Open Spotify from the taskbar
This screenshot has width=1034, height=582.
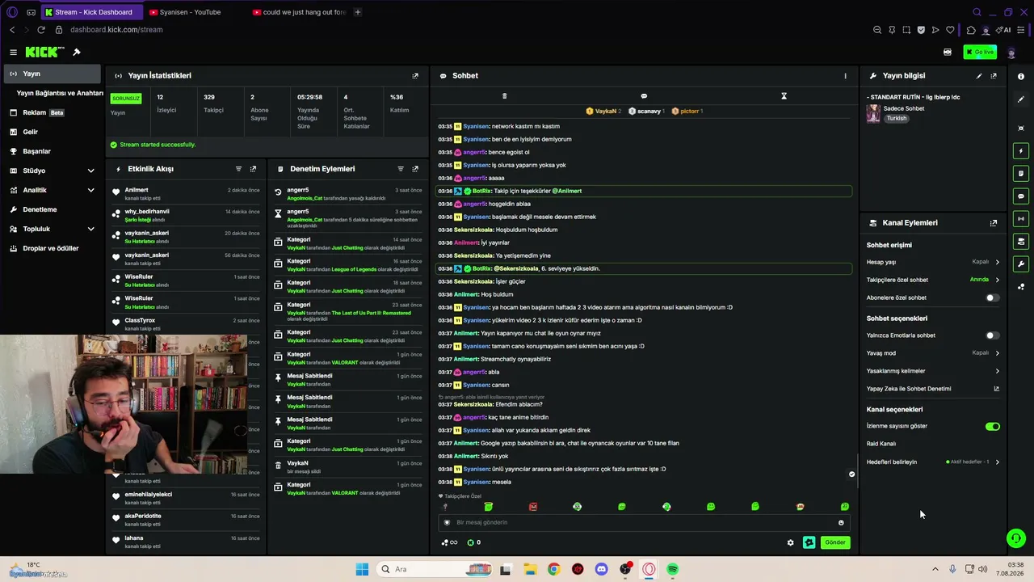tap(672, 569)
